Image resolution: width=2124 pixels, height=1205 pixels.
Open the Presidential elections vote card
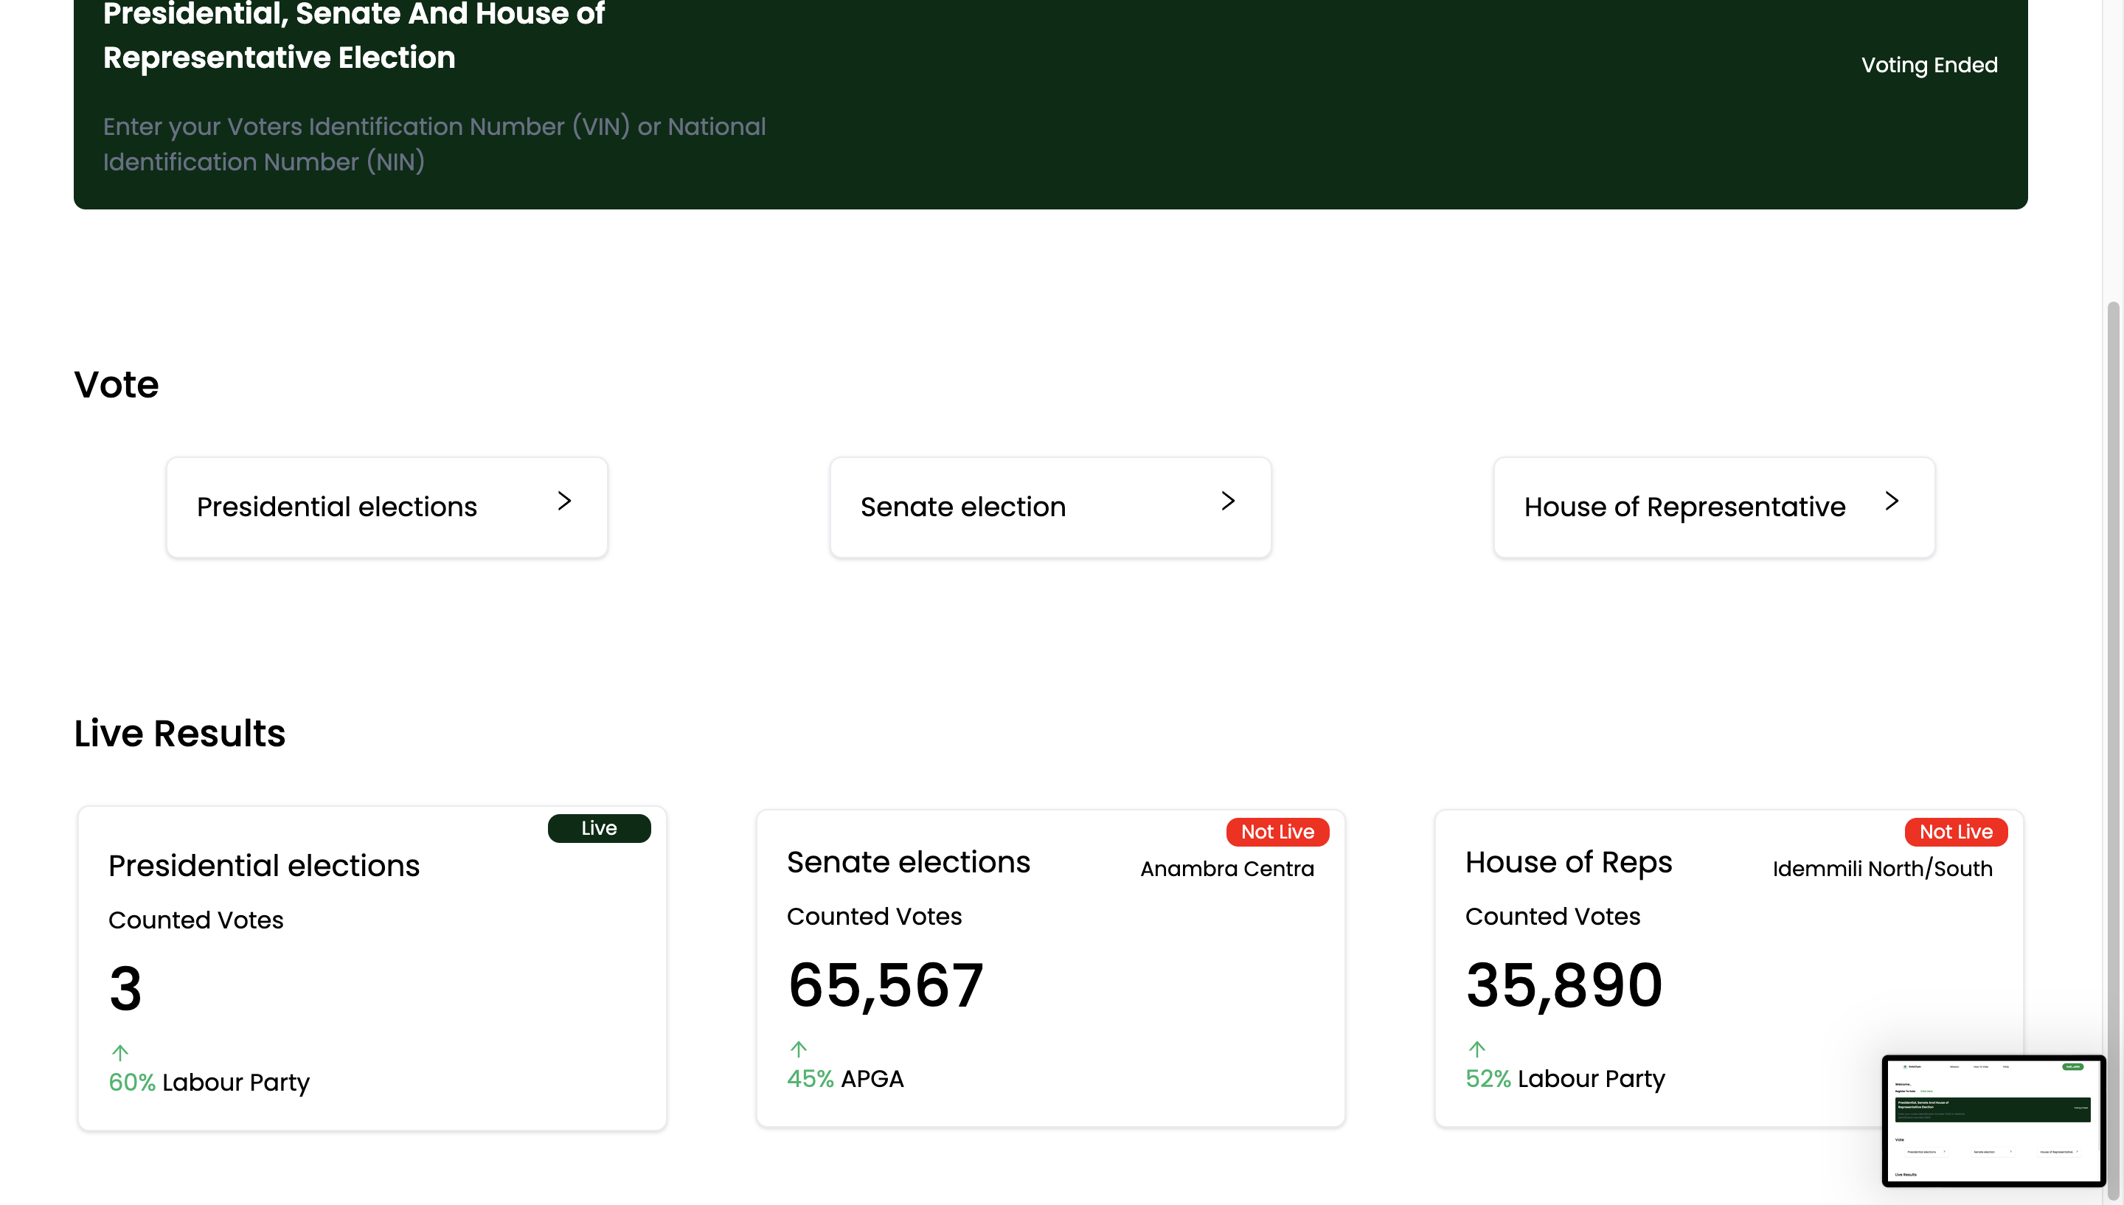click(386, 507)
